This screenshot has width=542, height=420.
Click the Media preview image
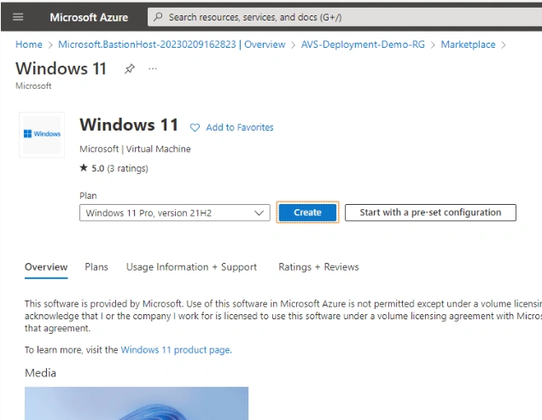click(x=137, y=404)
